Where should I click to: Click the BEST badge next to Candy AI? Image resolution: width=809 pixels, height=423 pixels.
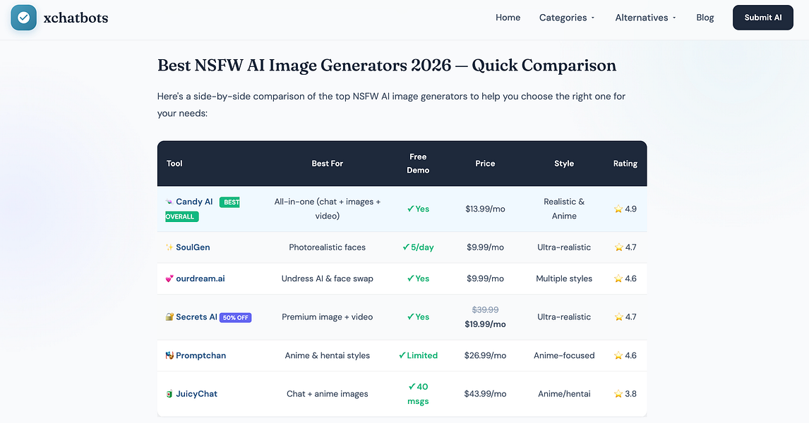[x=229, y=202]
